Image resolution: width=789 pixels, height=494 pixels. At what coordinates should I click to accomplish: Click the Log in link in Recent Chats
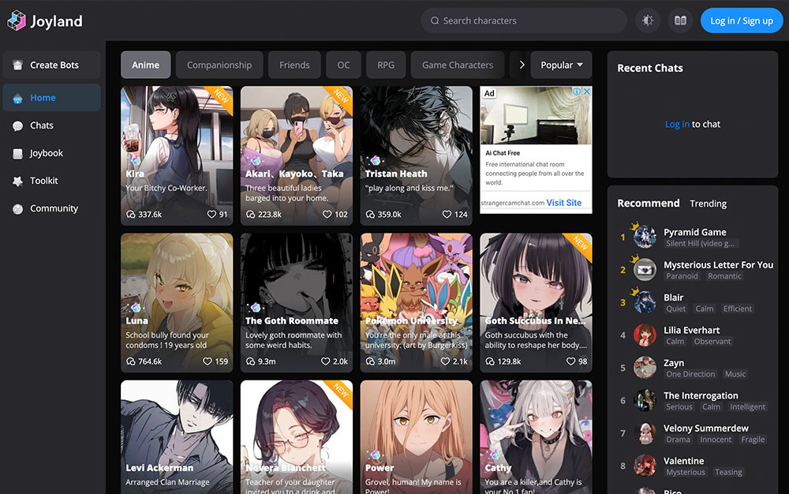coord(677,124)
